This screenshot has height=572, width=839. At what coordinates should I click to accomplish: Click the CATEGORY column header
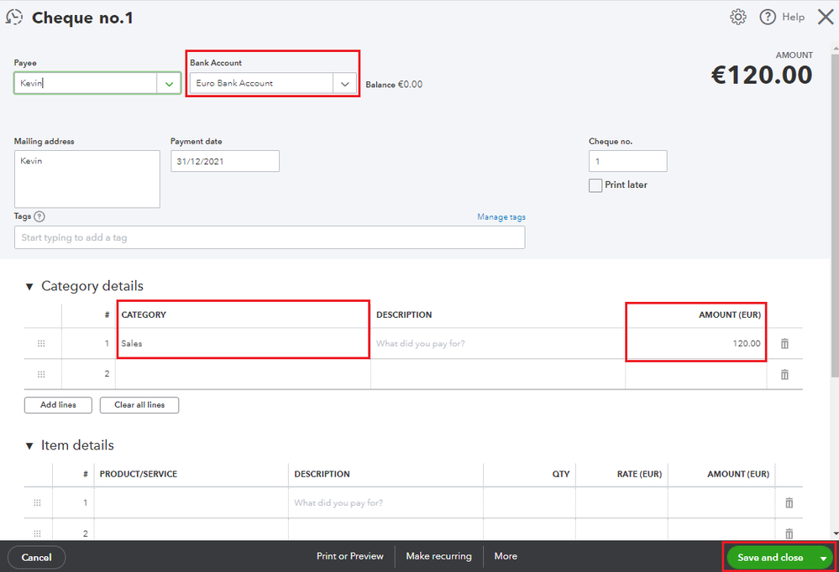point(144,315)
